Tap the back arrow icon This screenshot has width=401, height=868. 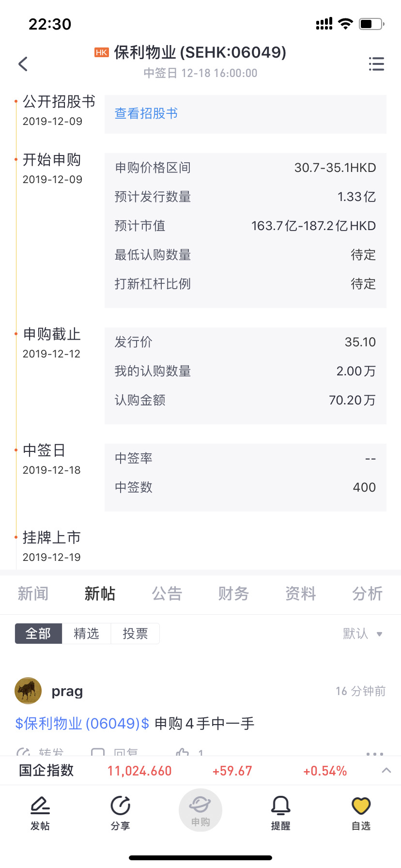pyautogui.click(x=23, y=64)
